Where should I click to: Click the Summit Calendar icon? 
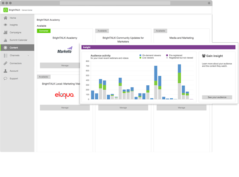[x=6, y=40]
